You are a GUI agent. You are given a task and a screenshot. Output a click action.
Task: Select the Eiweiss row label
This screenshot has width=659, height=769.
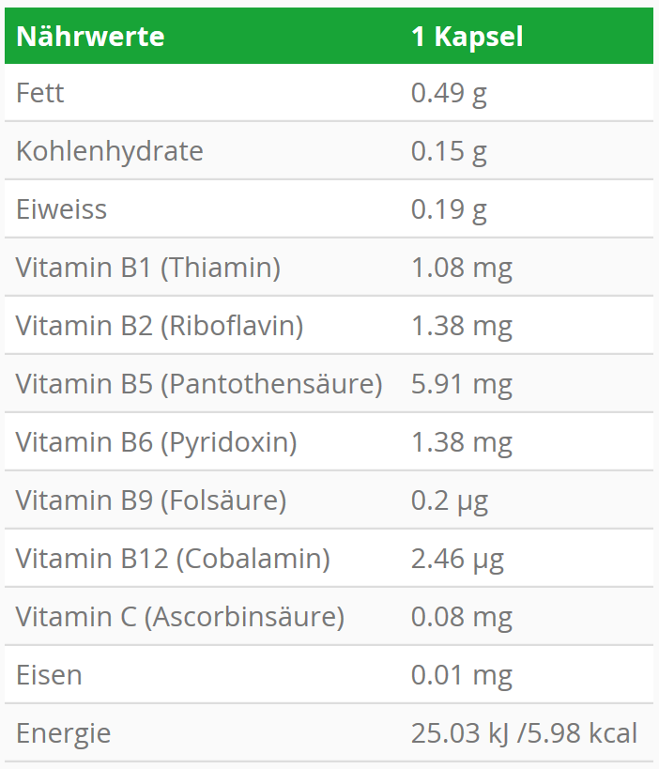pyautogui.click(x=61, y=209)
